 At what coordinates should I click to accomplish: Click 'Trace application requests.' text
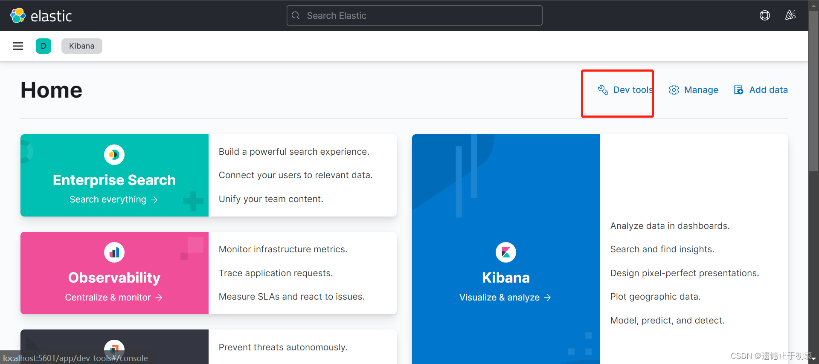pyautogui.click(x=276, y=273)
